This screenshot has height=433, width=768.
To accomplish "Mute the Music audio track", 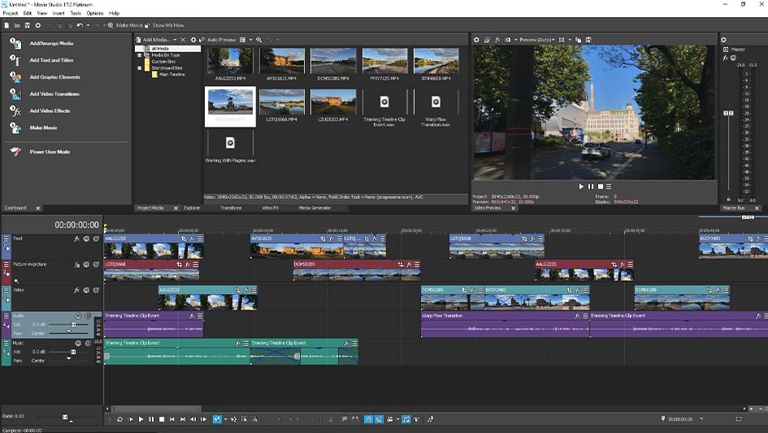I will [x=78, y=344].
